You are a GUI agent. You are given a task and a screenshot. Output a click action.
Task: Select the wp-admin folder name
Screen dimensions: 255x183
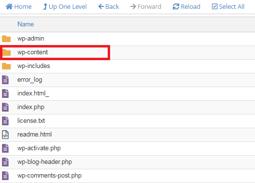(x=31, y=39)
